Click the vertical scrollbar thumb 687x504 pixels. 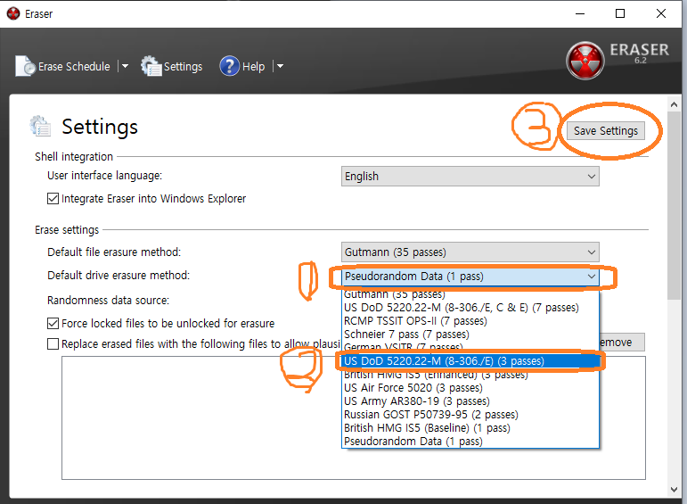pyautogui.click(x=674, y=205)
